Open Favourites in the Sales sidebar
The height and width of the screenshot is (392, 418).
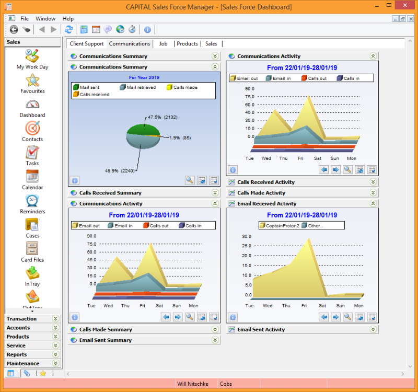pyautogui.click(x=32, y=84)
